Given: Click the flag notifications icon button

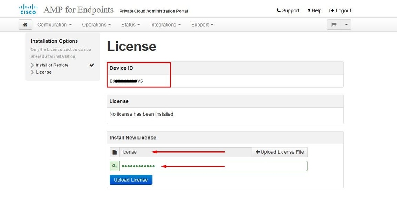Looking at the screenshot, I should click(x=334, y=25).
